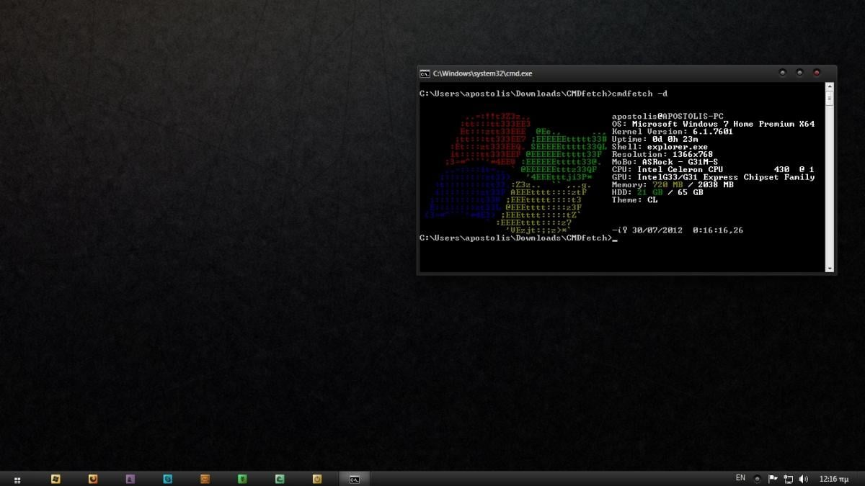Image resolution: width=865 pixels, height=486 pixels.
Task: Click the "HDD: 21 GB / 65 GB" line
Action: [x=657, y=192]
